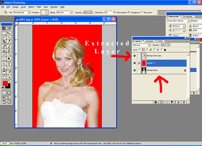Select the Magic Wand tool
202x146 pixels.
coord(9,37)
